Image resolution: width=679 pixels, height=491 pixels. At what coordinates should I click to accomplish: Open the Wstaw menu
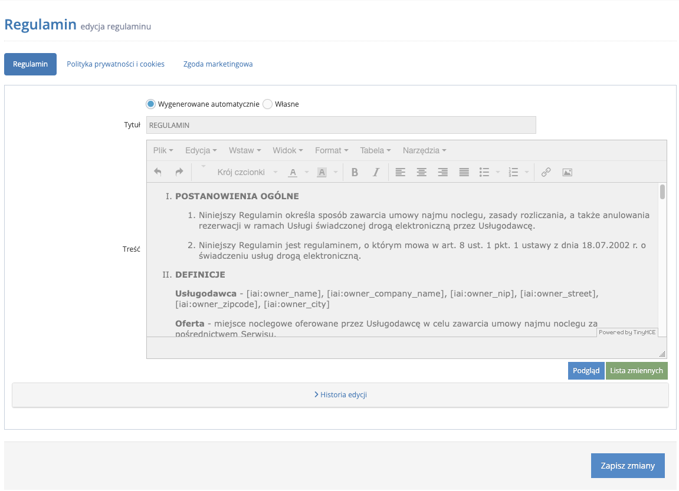[x=245, y=150]
